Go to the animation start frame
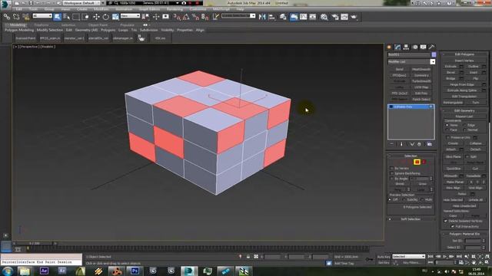 [x=430, y=256]
